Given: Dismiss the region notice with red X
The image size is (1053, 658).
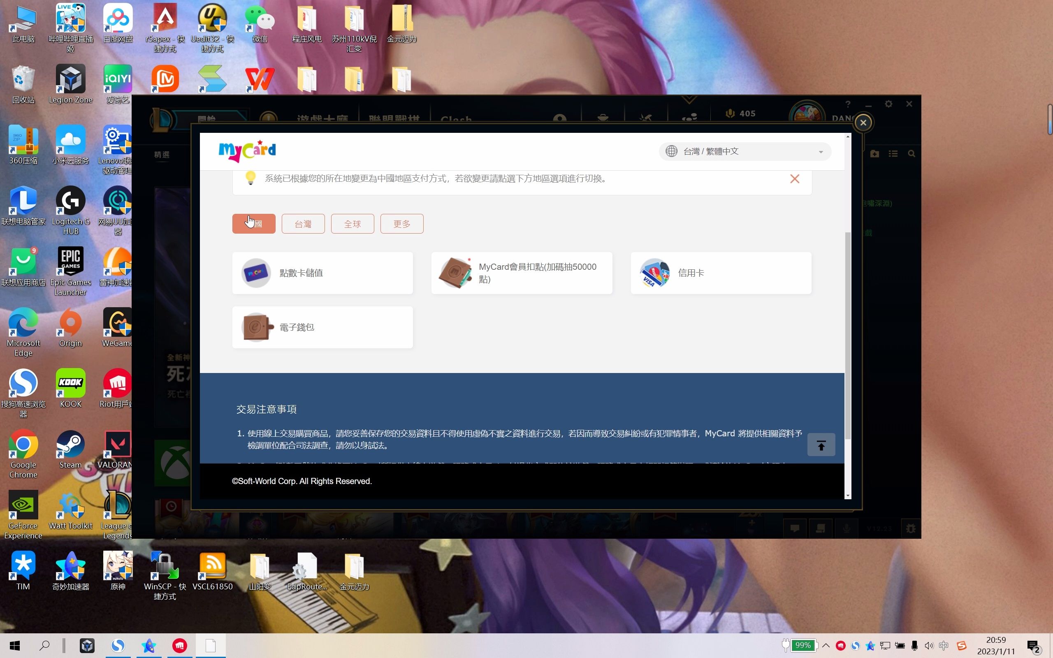Looking at the screenshot, I should [x=795, y=179].
